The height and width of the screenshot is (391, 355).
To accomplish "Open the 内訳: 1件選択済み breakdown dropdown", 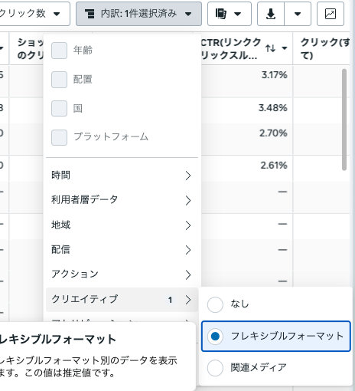I will coord(138,14).
